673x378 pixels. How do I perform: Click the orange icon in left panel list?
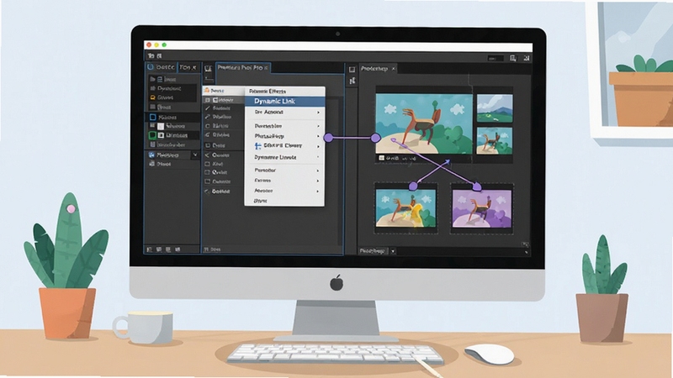tap(152, 97)
